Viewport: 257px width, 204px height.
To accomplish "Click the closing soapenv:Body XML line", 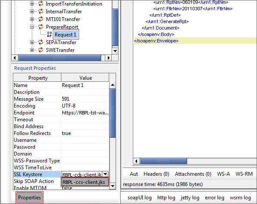I will [156, 34].
